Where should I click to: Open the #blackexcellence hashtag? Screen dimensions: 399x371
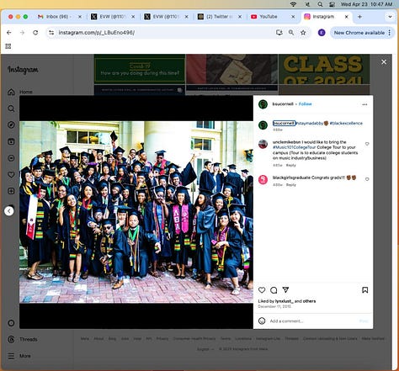(346, 123)
